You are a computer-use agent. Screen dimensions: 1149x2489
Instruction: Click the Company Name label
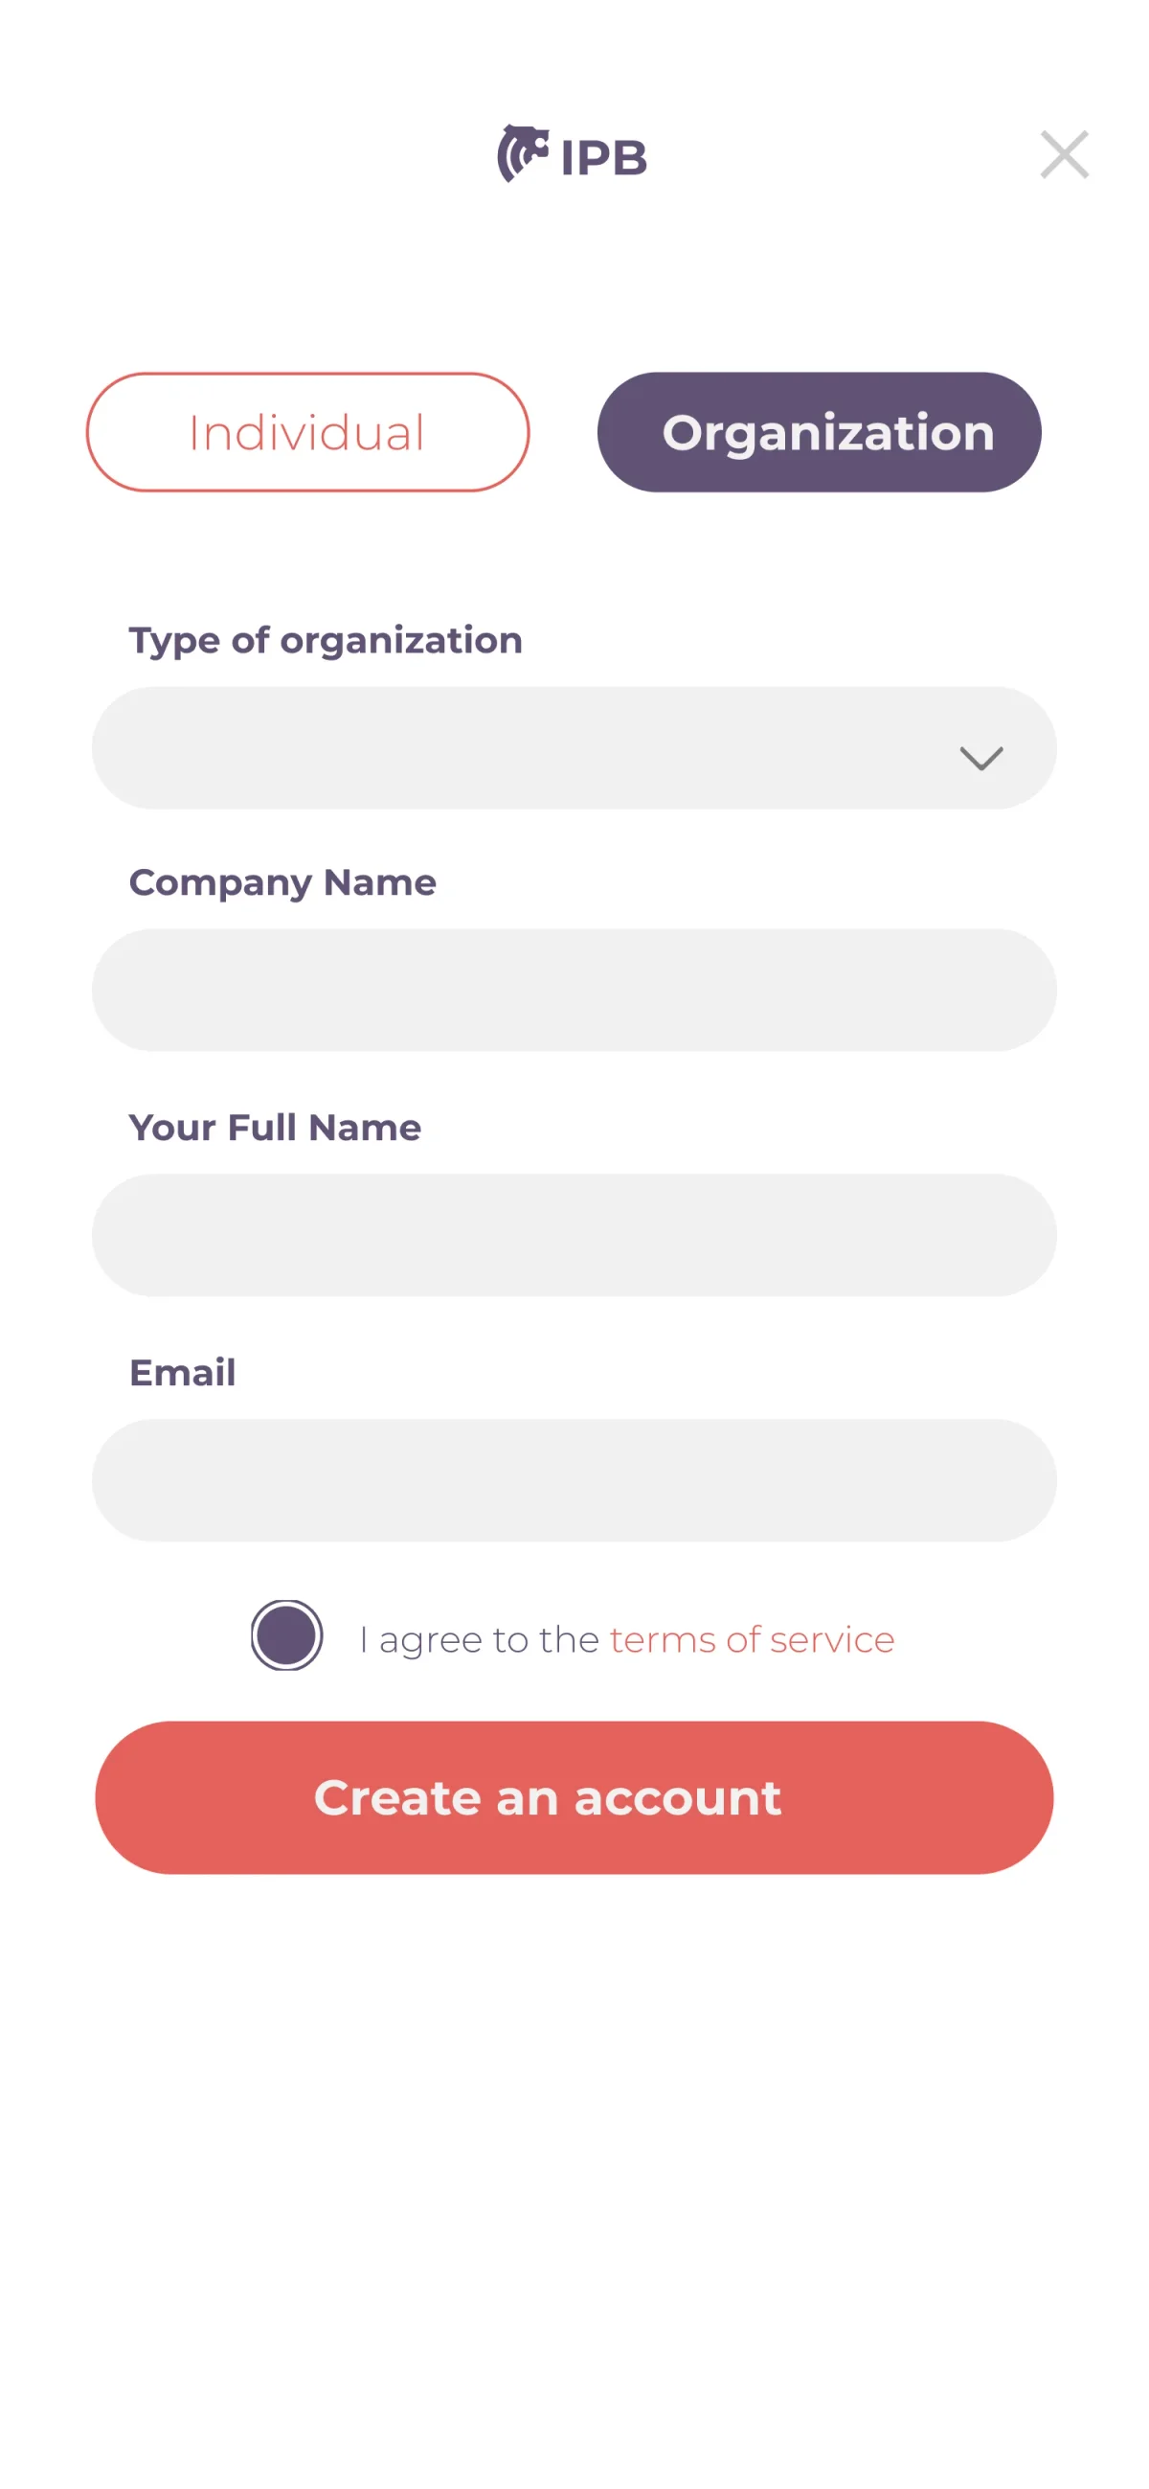coord(282,882)
